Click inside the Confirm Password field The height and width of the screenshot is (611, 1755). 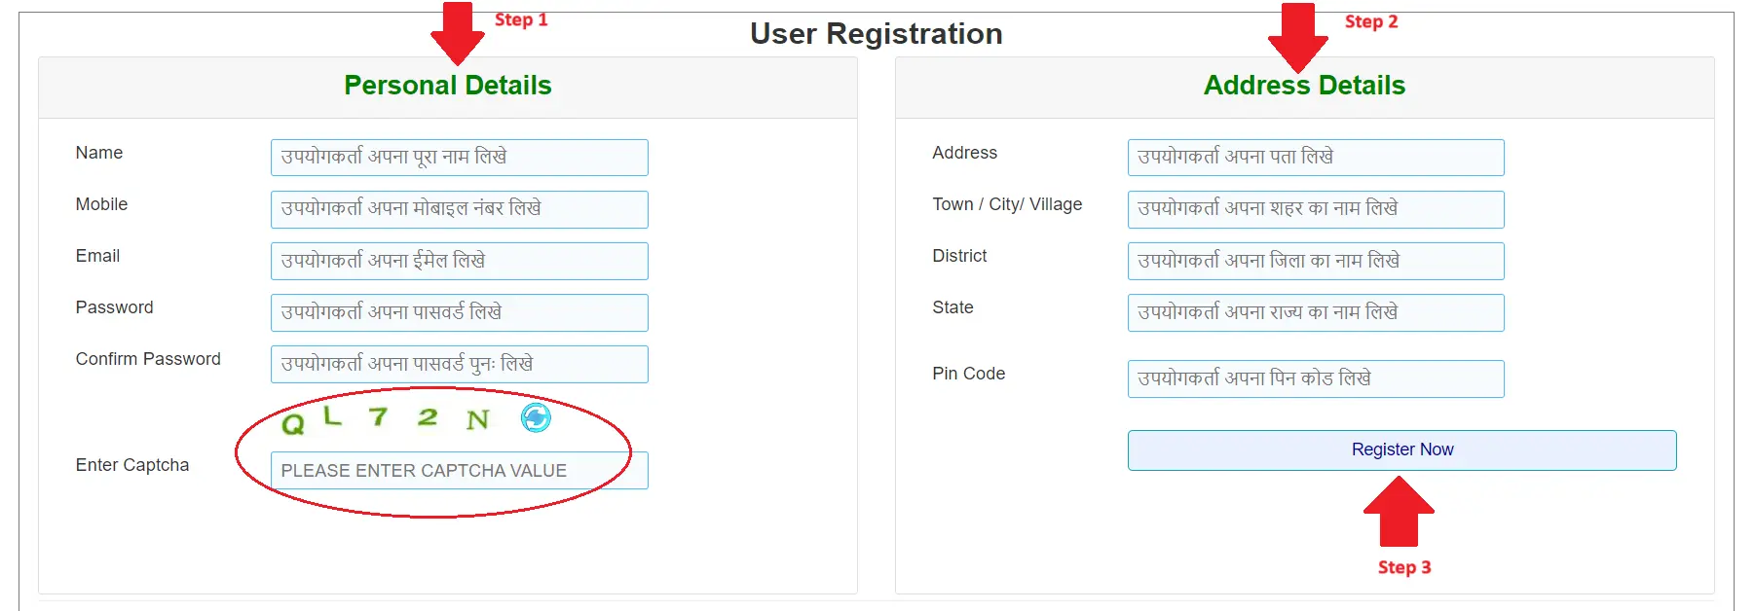[459, 364]
